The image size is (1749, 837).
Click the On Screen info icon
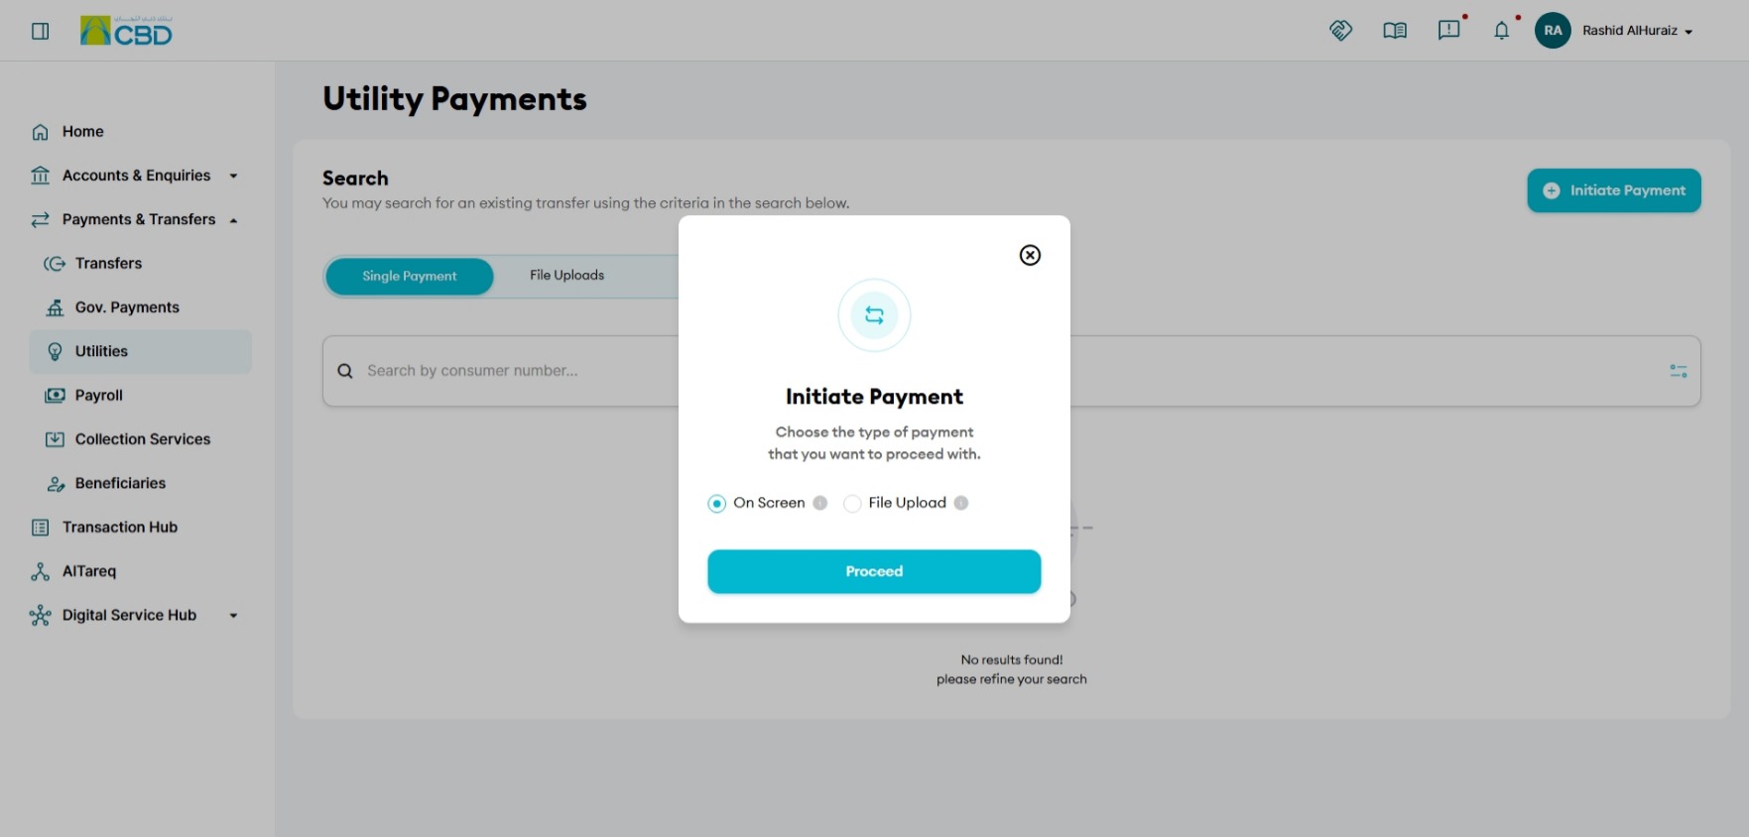click(820, 503)
